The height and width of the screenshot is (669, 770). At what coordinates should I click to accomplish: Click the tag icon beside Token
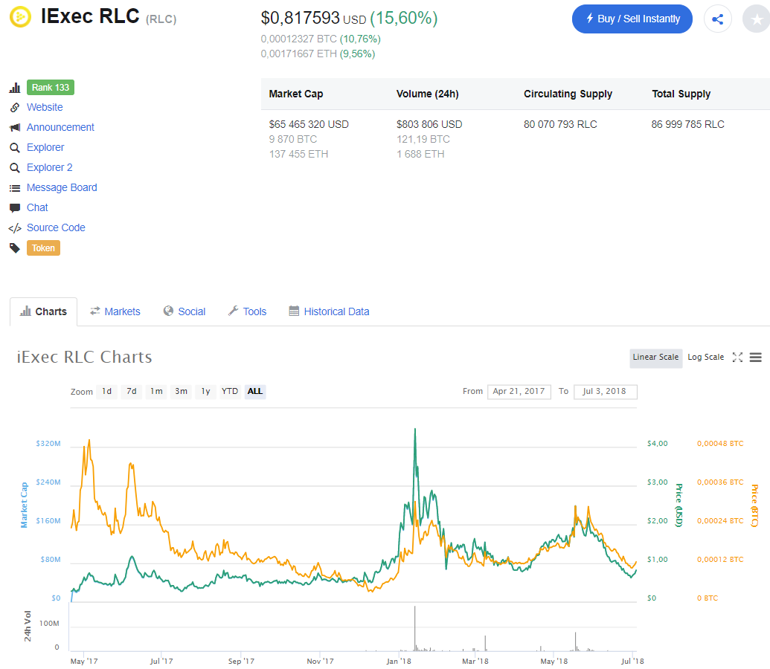pyautogui.click(x=15, y=248)
